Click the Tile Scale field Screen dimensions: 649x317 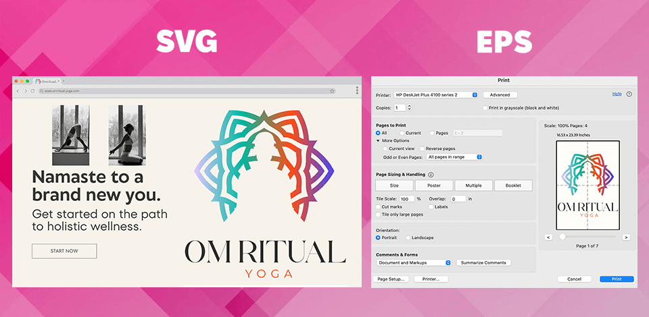(407, 199)
